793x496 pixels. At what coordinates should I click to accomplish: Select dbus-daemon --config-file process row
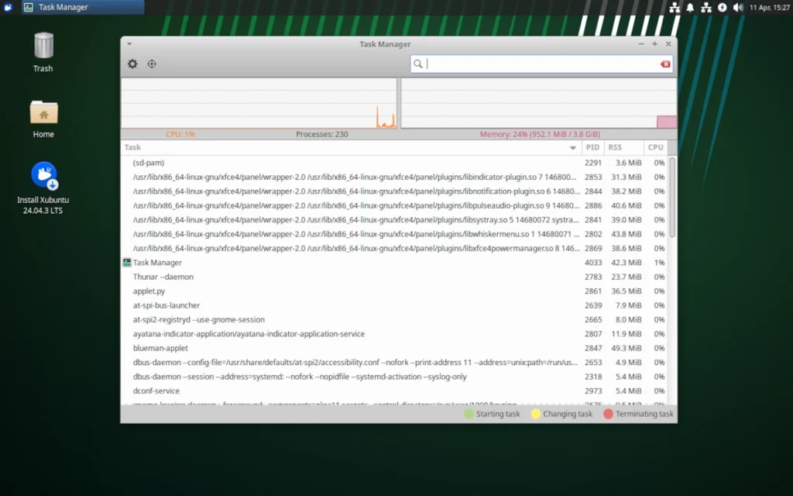(x=394, y=363)
